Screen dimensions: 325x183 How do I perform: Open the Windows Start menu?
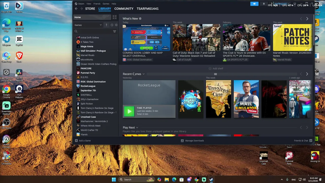click(114, 179)
